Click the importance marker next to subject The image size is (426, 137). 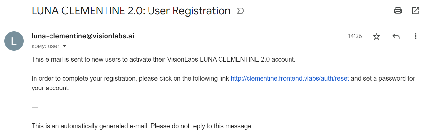pyautogui.click(x=240, y=11)
